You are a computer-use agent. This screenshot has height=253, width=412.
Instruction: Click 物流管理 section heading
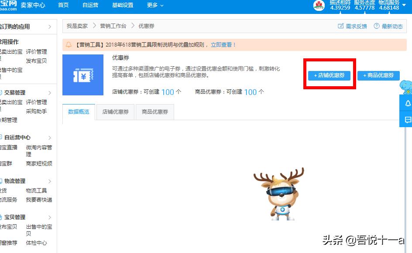[15, 181]
